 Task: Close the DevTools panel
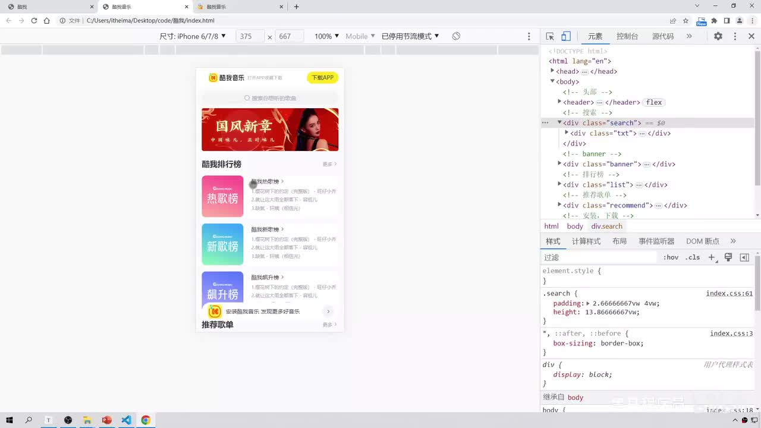coord(751,36)
